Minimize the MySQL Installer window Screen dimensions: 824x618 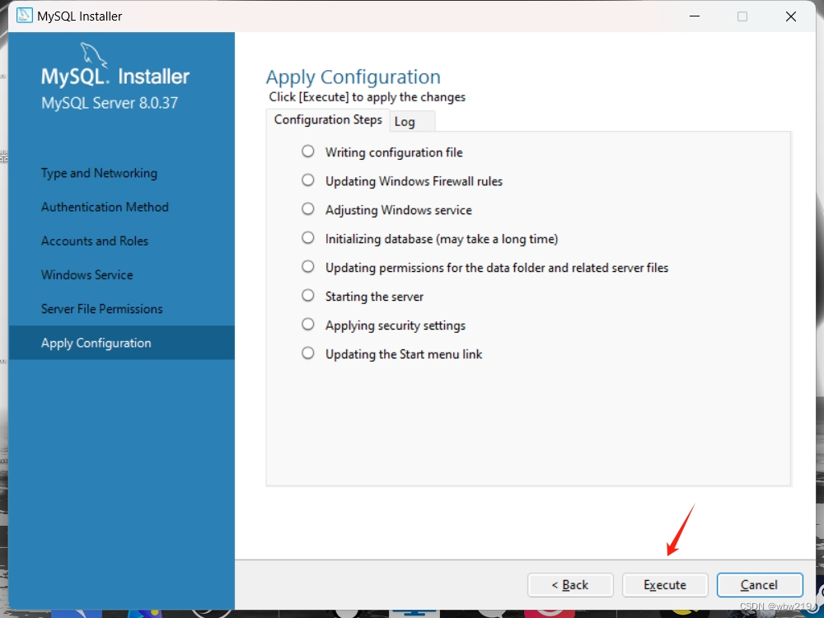point(694,16)
